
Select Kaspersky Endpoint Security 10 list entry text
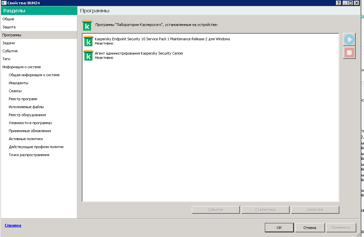coord(162,39)
